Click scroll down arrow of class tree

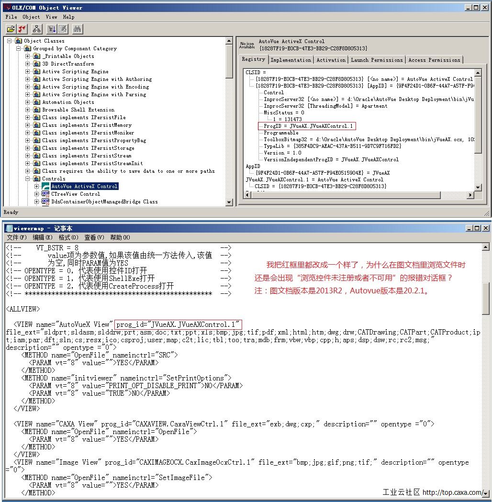(x=229, y=202)
